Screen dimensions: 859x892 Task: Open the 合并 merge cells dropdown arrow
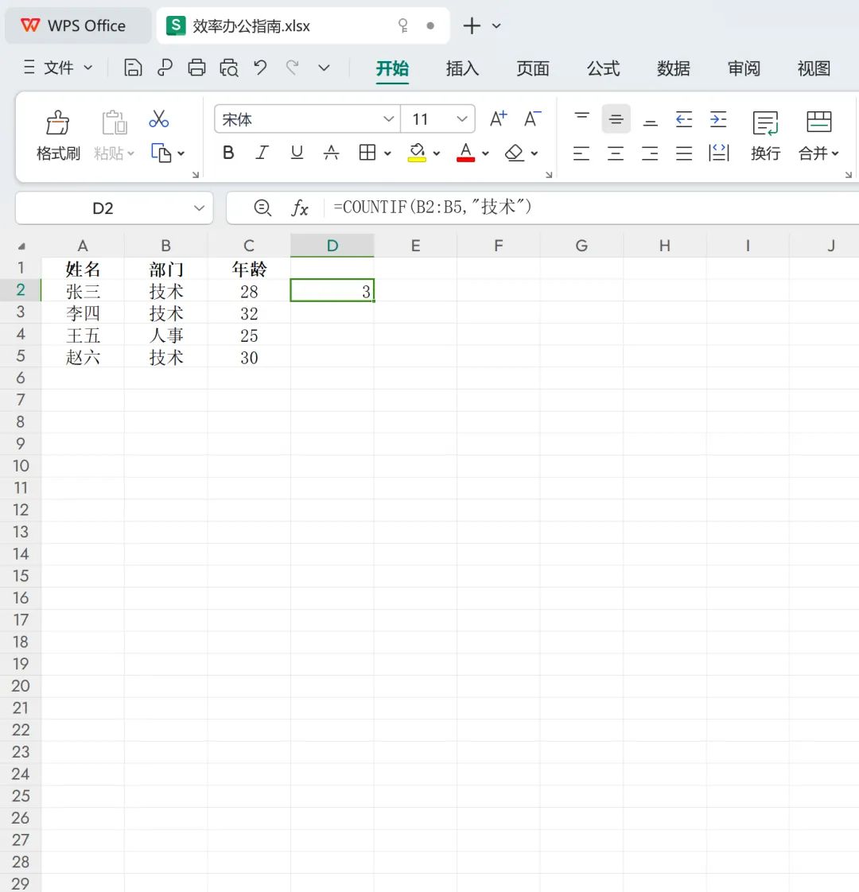(835, 153)
